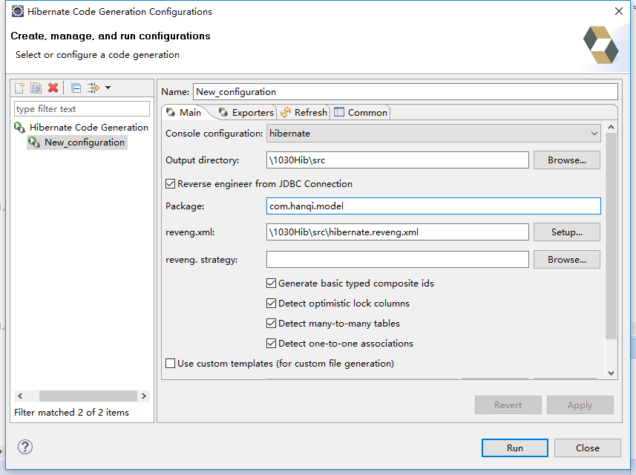Focus the Name field
This screenshot has width=636, height=475.
pos(405,92)
